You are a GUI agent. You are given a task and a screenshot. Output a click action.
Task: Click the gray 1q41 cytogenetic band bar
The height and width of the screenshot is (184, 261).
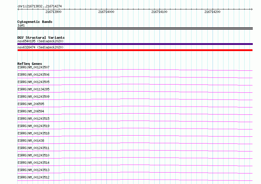tap(135, 28)
